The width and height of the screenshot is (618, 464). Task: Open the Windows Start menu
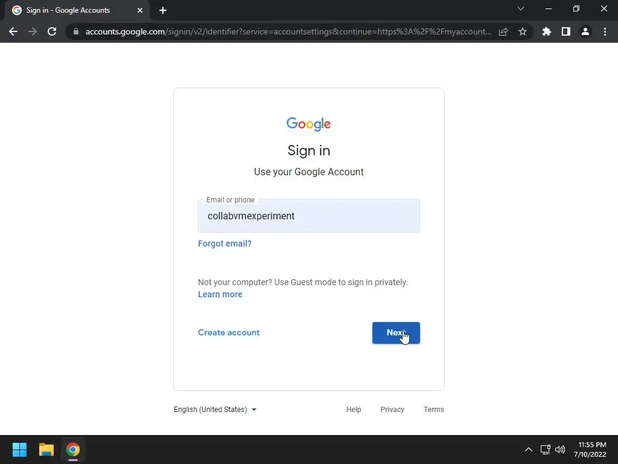pos(19,449)
